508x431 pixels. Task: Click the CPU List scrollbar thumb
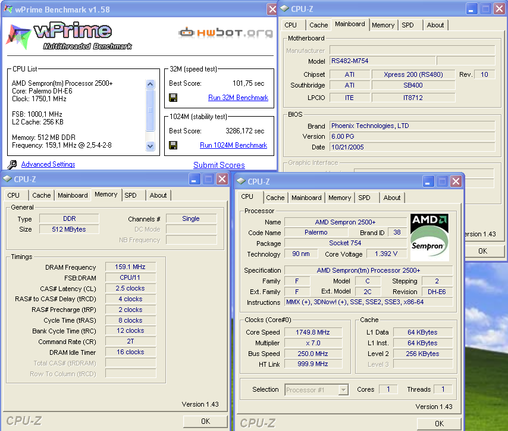(x=150, y=110)
